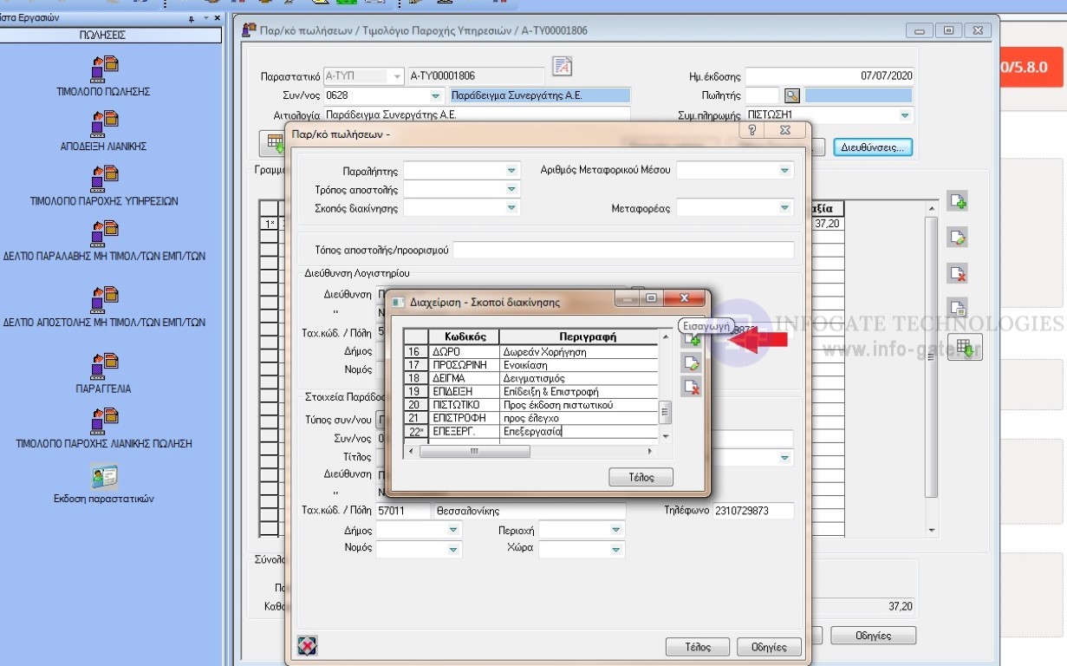Click the edit record icon in Σκοποί διακίνησης
The width and height of the screenshot is (1067, 666).
(691, 364)
